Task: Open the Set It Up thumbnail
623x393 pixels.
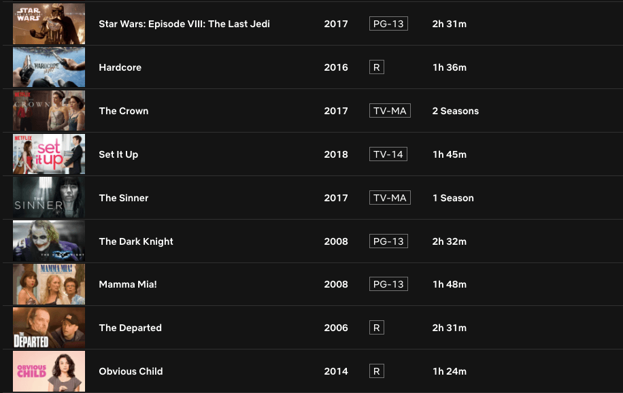Action: [x=49, y=154]
